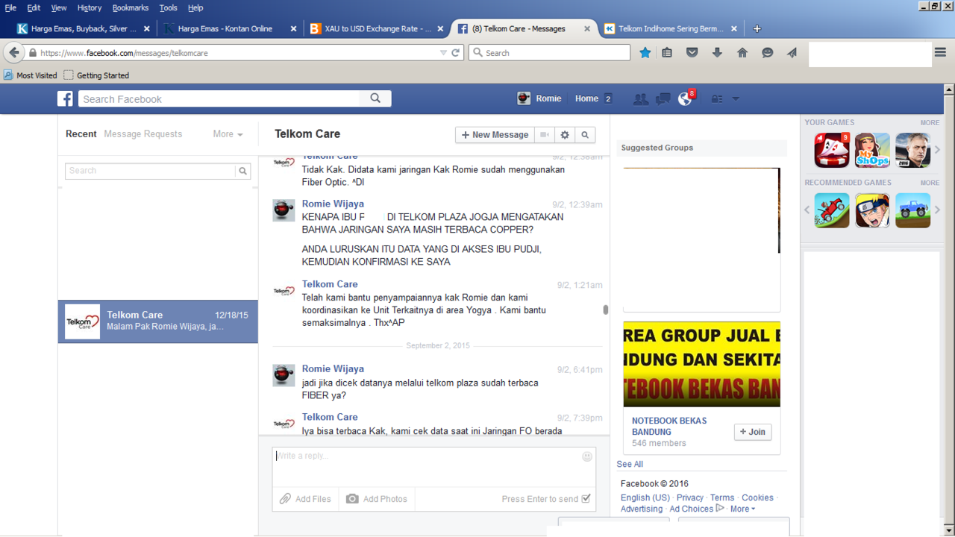This screenshot has height=537, width=955.
Task: Open Firefox Hello chat bubble icon
Action: 768,53
